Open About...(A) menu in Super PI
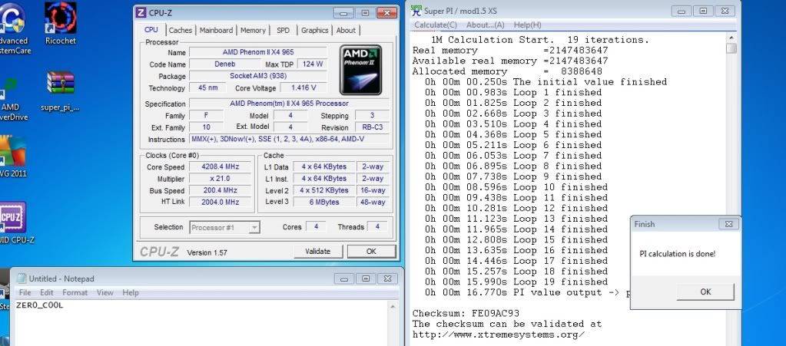The width and height of the screenshot is (786, 346). tap(486, 25)
